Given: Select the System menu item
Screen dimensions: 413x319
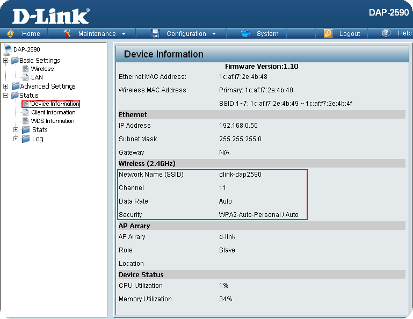Looking at the screenshot, I should pos(267,34).
